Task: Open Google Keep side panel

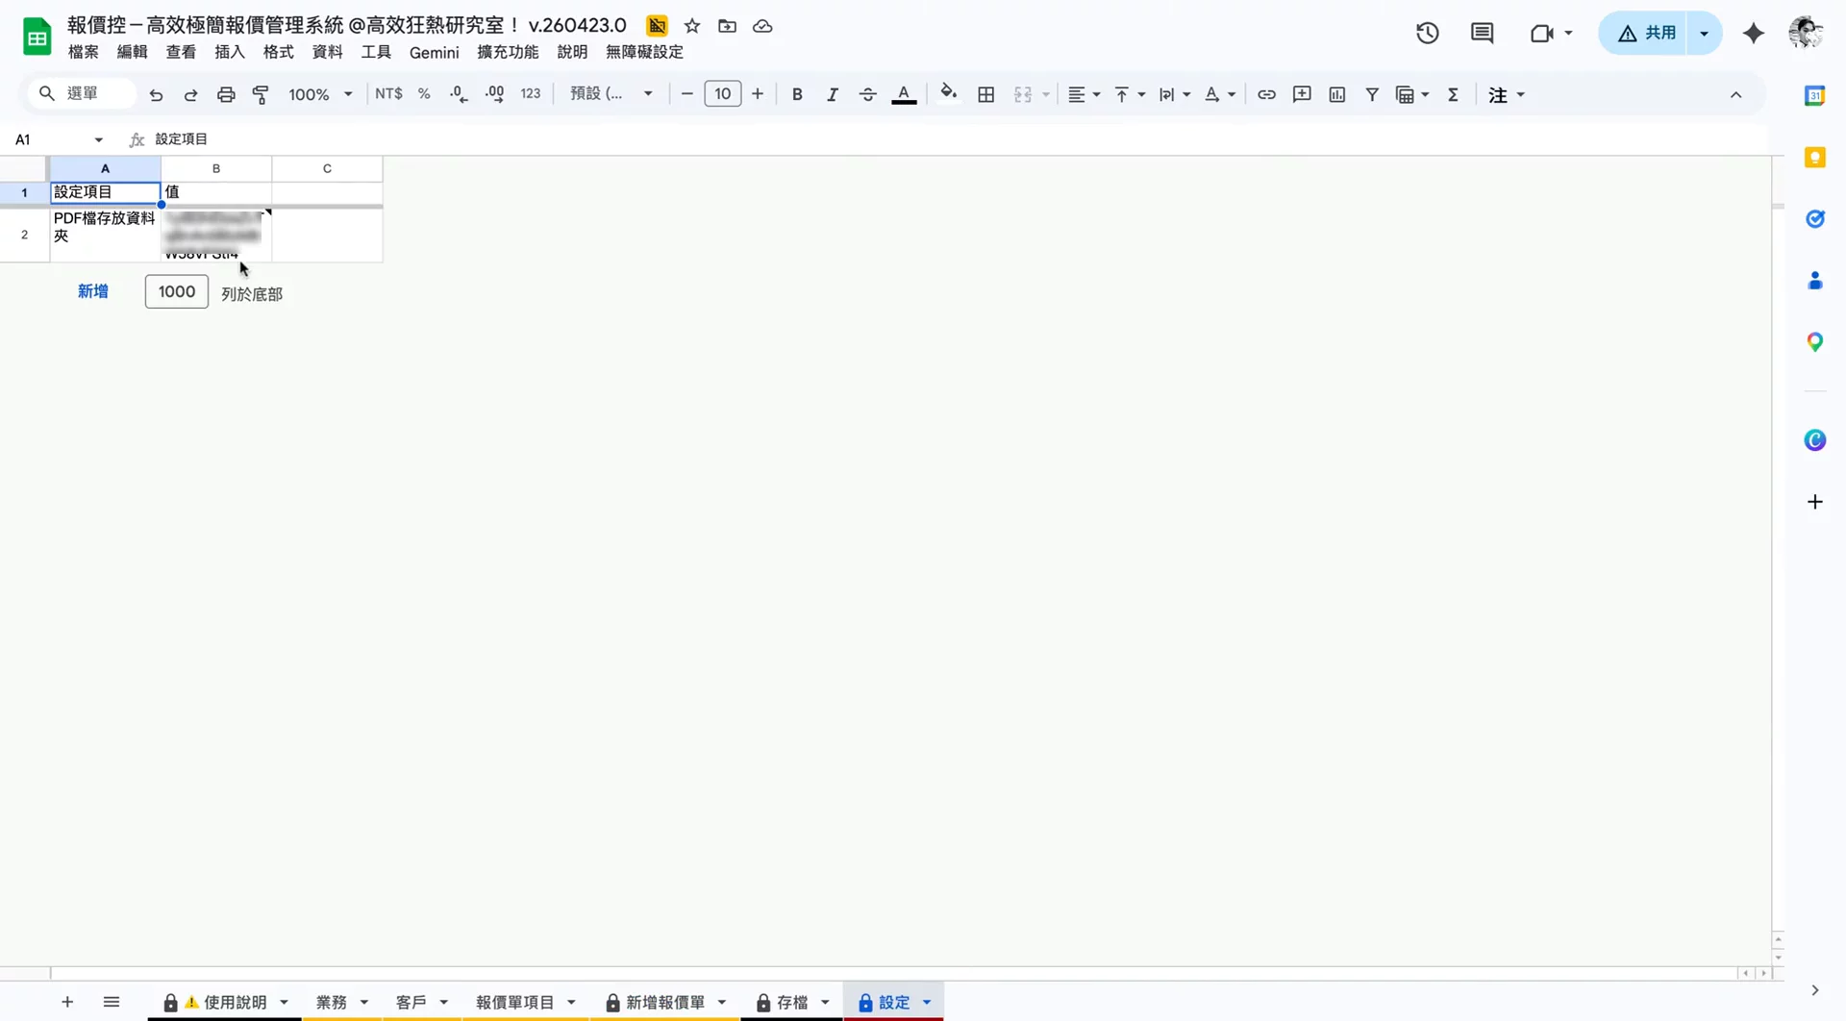Action: click(1815, 158)
